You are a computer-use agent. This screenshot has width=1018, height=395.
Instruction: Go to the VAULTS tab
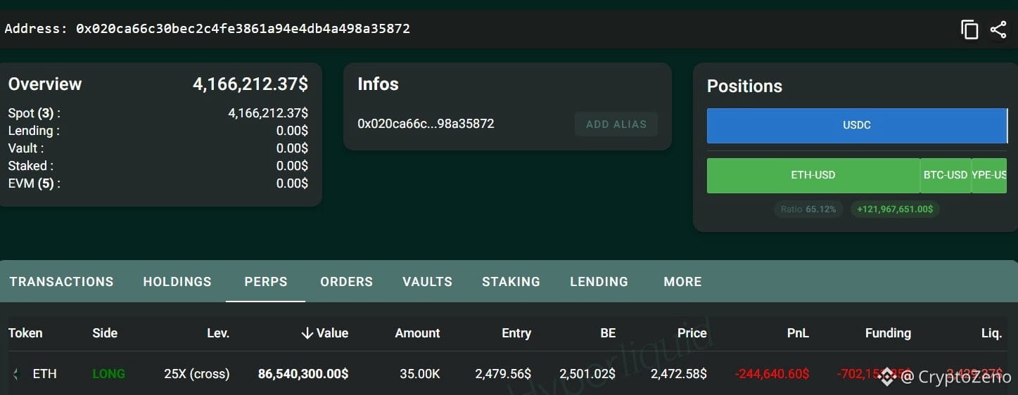[x=427, y=282]
